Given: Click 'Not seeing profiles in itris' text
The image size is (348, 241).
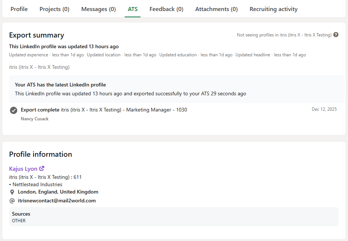Looking at the screenshot, I should point(284,35).
